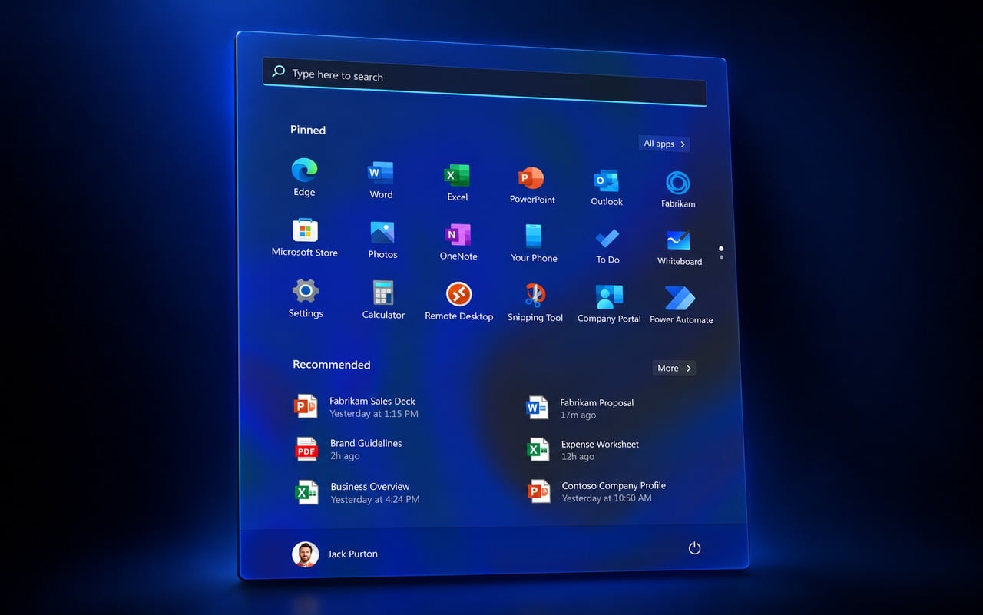Click the More button in Recommended

pyautogui.click(x=674, y=368)
